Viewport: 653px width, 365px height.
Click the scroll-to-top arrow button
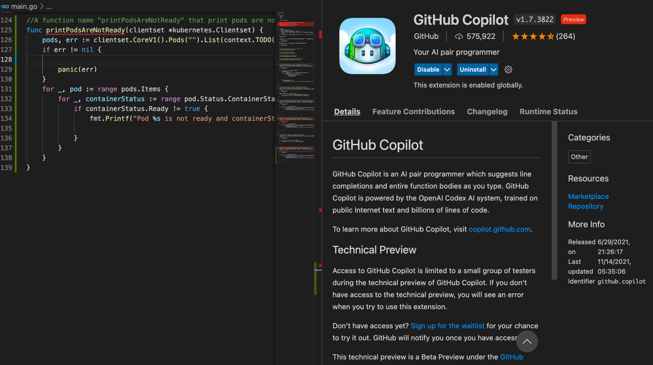[x=527, y=342]
